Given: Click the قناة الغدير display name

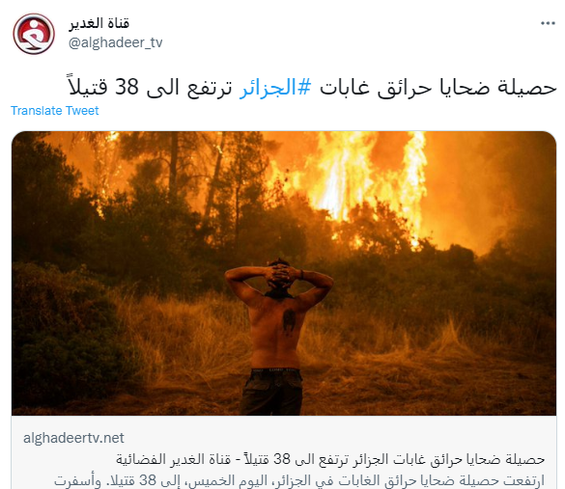Looking at the screenshot, I should 99,23.
